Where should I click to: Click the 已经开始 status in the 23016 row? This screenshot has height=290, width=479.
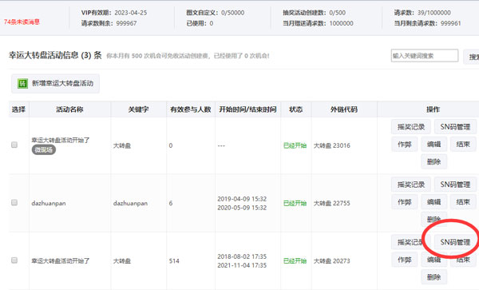295,145
